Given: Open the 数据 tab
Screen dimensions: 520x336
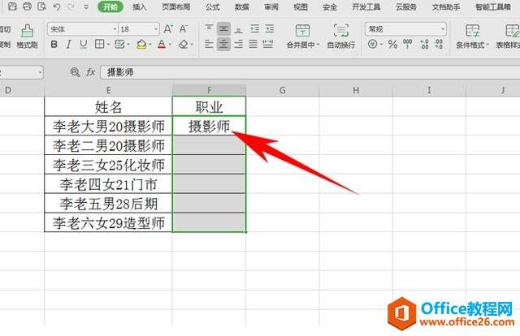Looking at the screenshot, I should (242, 6).
